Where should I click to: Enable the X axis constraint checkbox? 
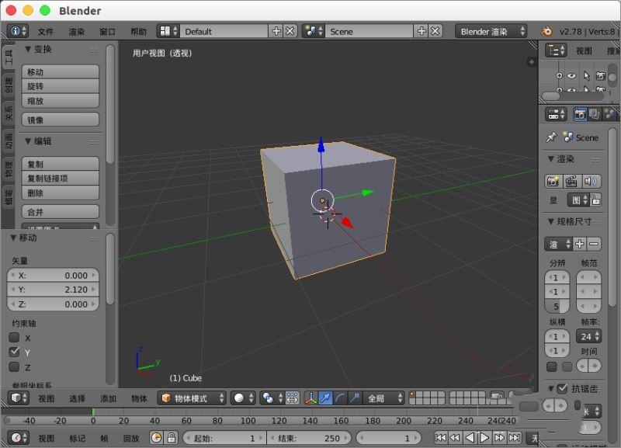[14, 338]
